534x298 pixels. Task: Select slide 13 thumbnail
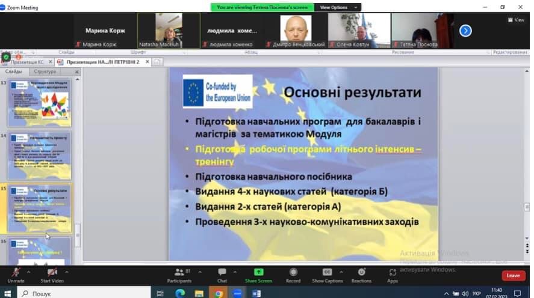[x=40, y=103]
